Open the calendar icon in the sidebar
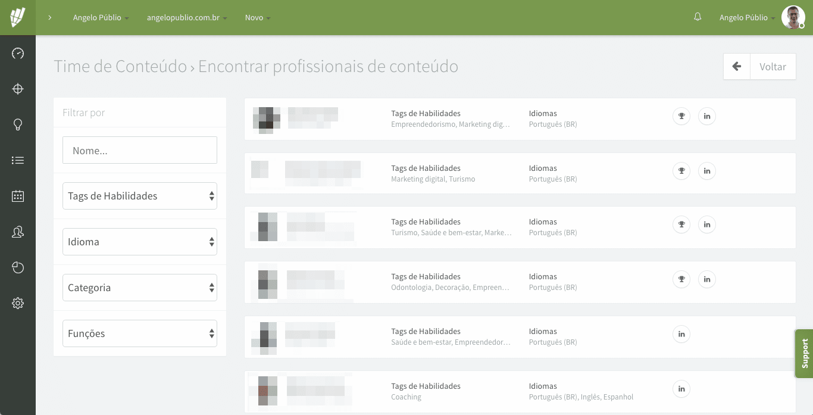This screenshot has width=813, height=415. point(18,196)
